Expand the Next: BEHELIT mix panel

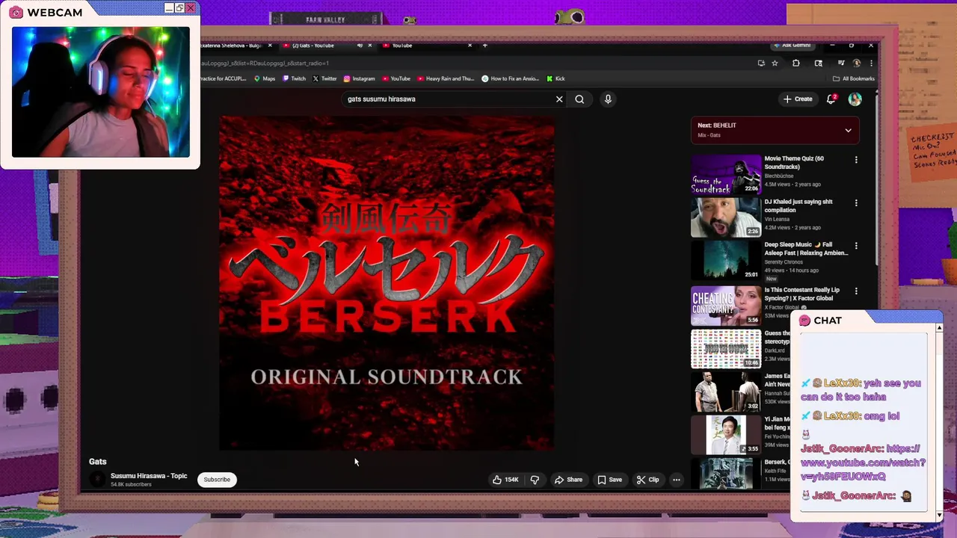(848, 130)
